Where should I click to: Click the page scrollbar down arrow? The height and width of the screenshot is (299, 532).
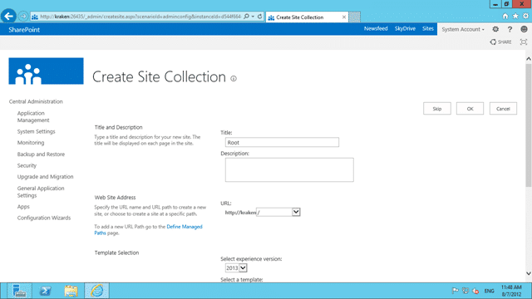click(x=529, y=273)
